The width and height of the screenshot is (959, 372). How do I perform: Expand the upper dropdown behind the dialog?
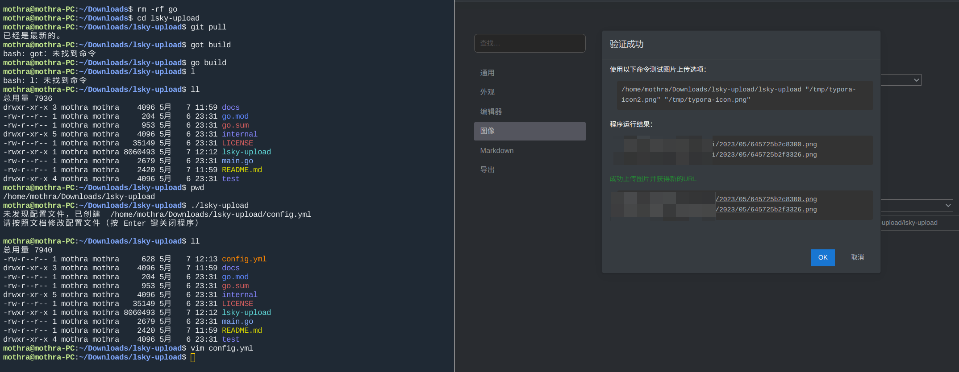pyautogui.click(x=901, y=80)
